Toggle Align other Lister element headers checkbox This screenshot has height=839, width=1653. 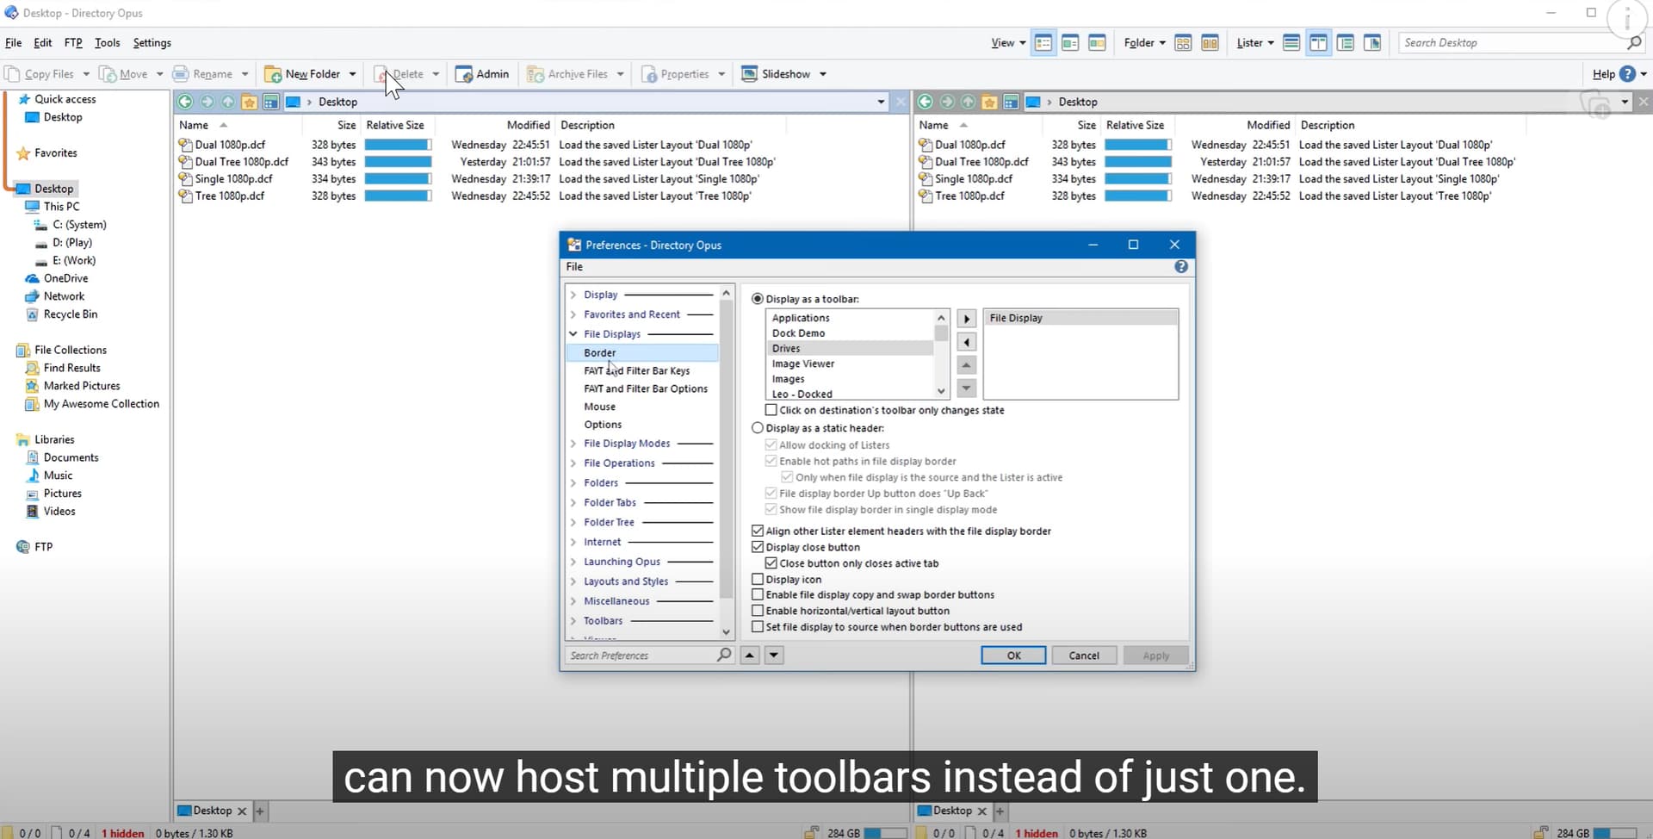coord(758,531)
